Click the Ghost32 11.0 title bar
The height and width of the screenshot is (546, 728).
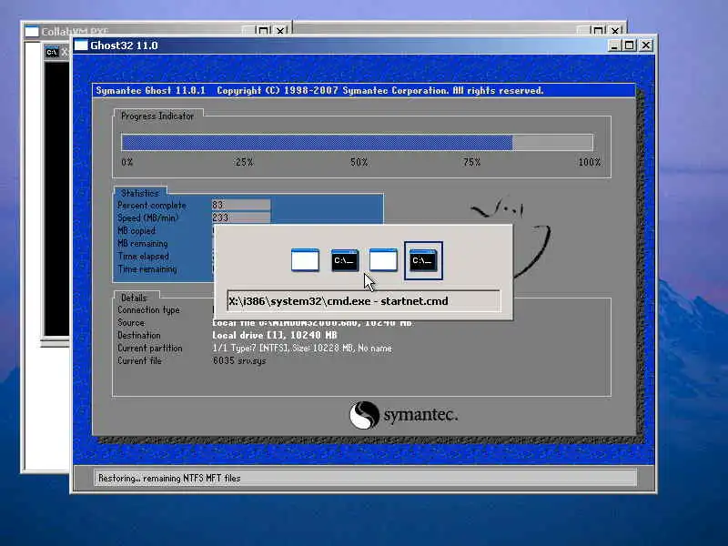click(x=363, y=45)
